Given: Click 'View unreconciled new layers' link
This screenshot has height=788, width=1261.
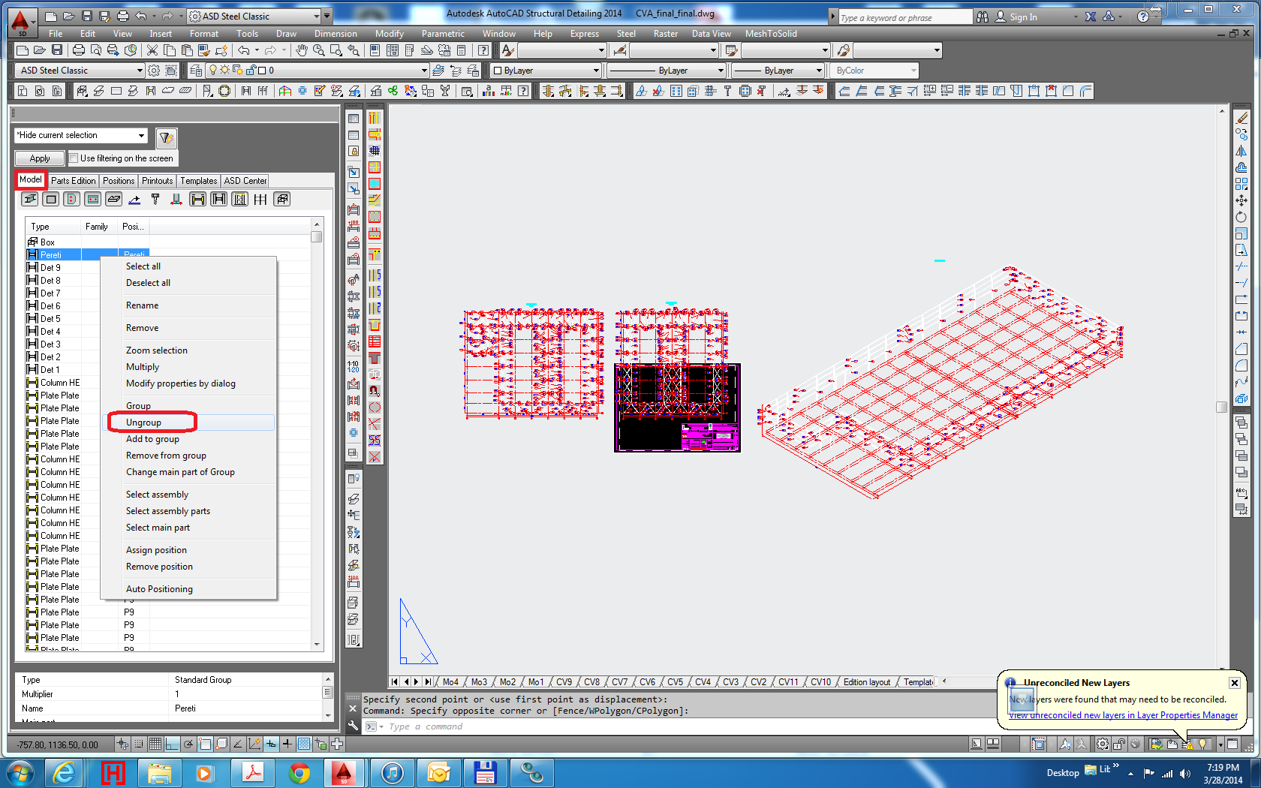Looking at the screenshot, I should (x=1123, y=715).
